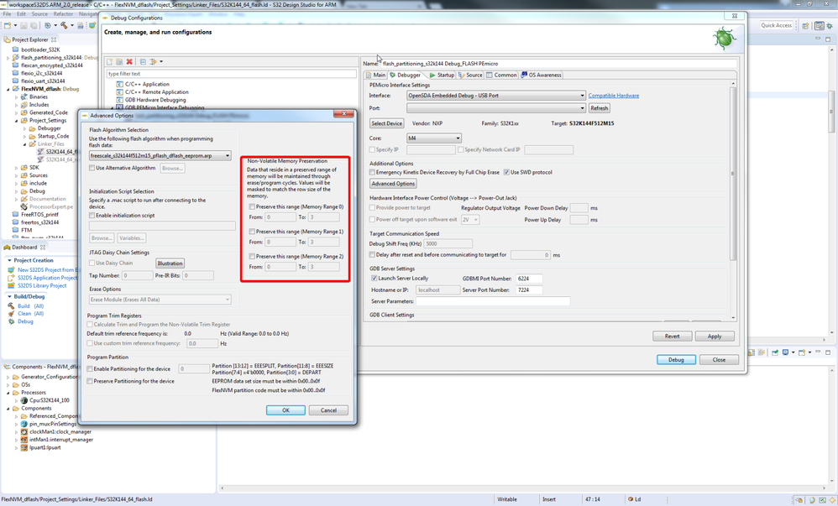Click the Debug bug icon in Dashboard

(x=11, y=321)
